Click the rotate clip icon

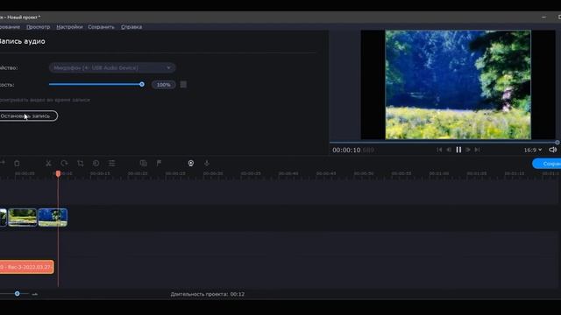pyautogui.click(x=64, y=164)
